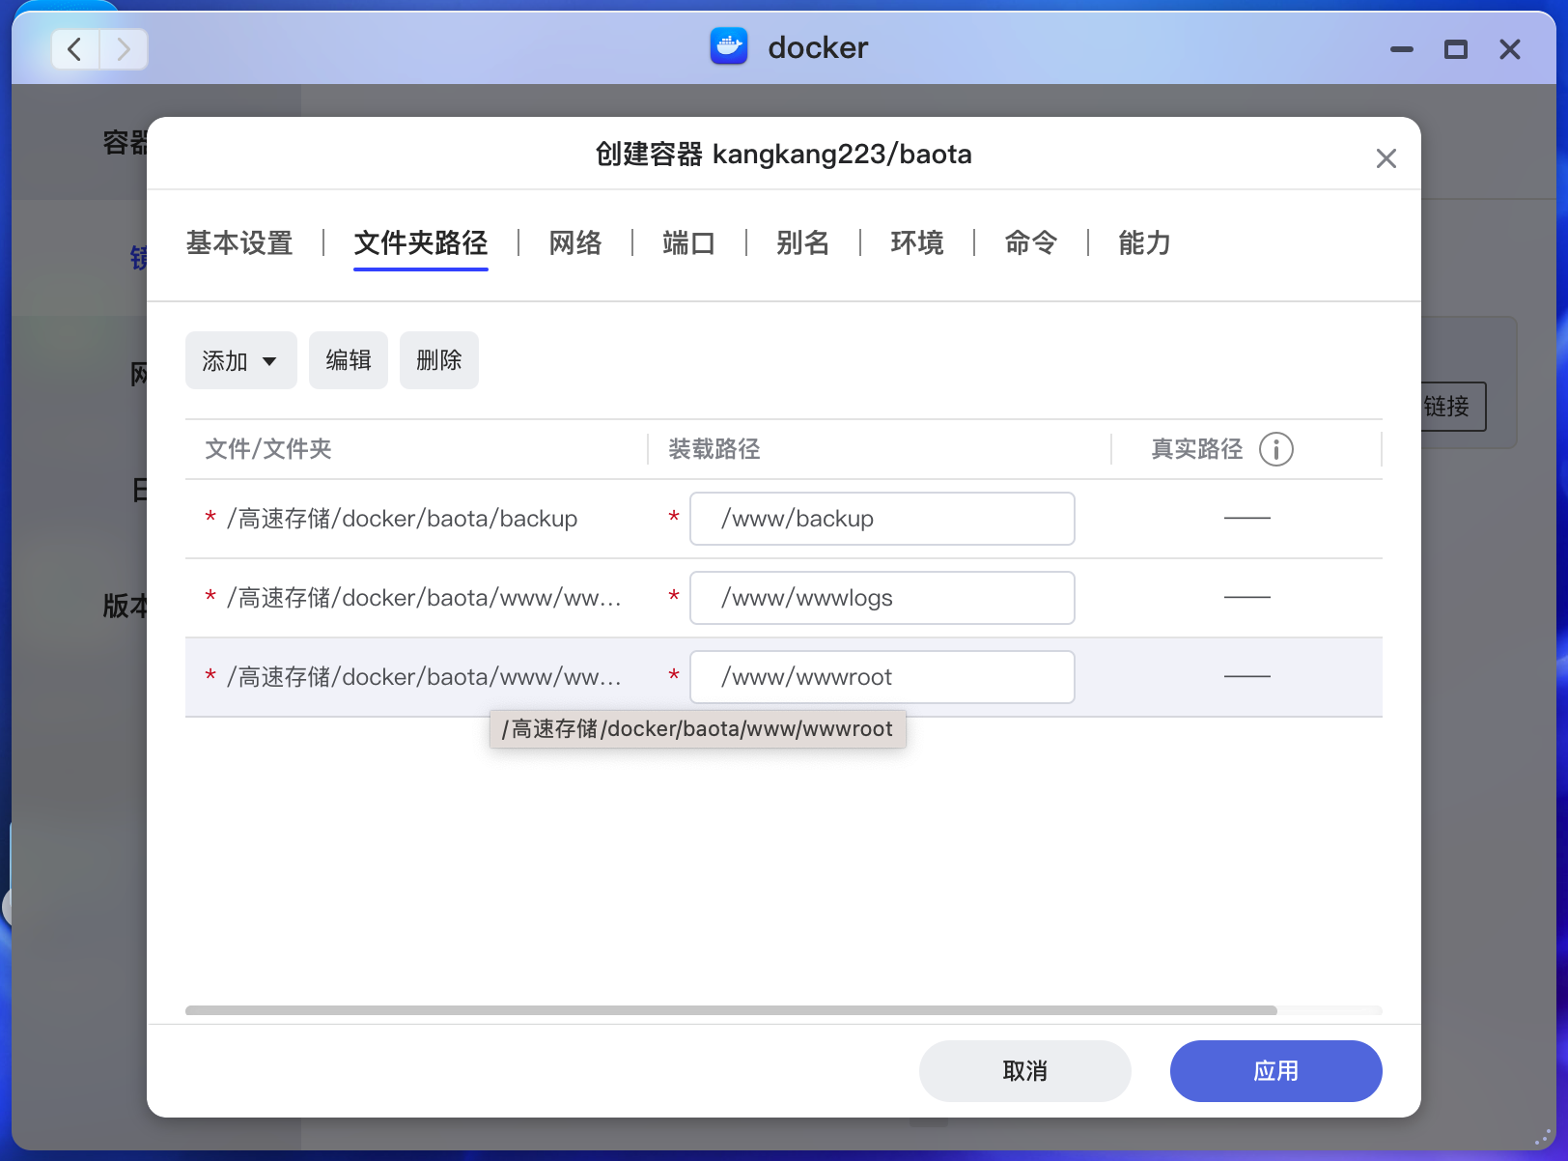Select the 文件夹路径 tab
The height and width of the screenshot is (1161, 1568).
click(x=421, y=242)
